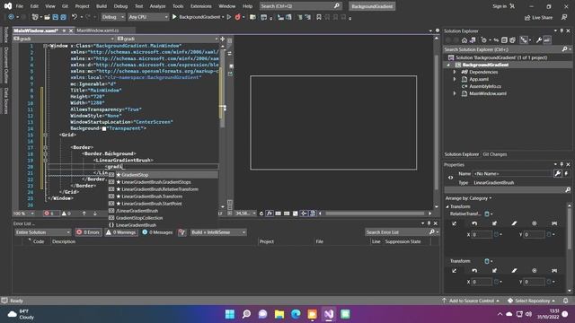The height and width of the screenshot is (323, 575).
Task: Click the taskbar Search magnifier icon
Action: pos(246,314)
